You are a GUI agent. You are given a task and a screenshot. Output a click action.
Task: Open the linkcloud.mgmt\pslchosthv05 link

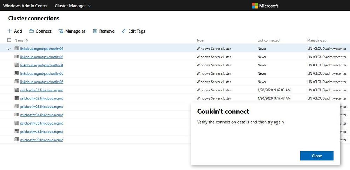pyautogui.click(x=42, y=73)
